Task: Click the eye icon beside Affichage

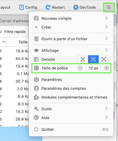Action: pos(36,50)
